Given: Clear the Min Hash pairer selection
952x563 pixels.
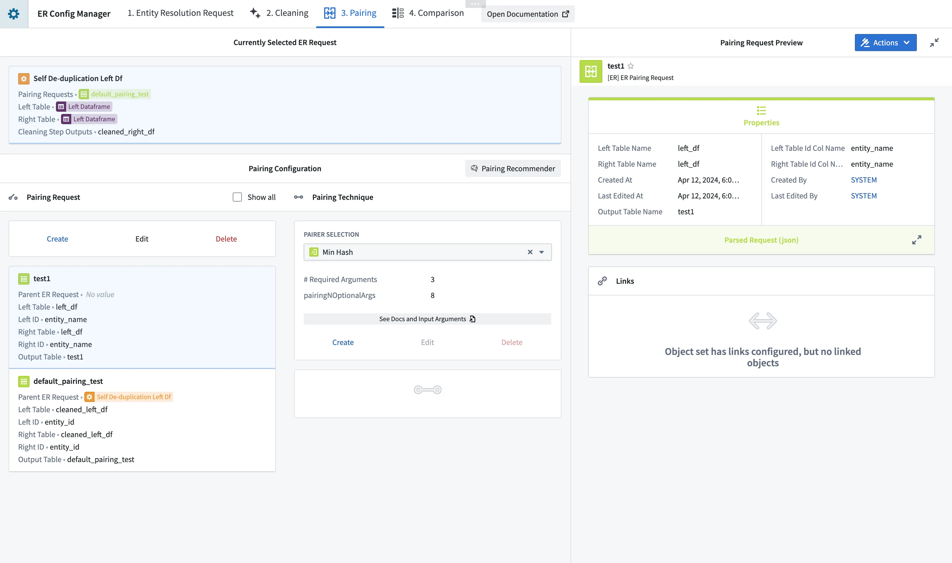Looking at the screenshot, I should click(x=530, y=252).
